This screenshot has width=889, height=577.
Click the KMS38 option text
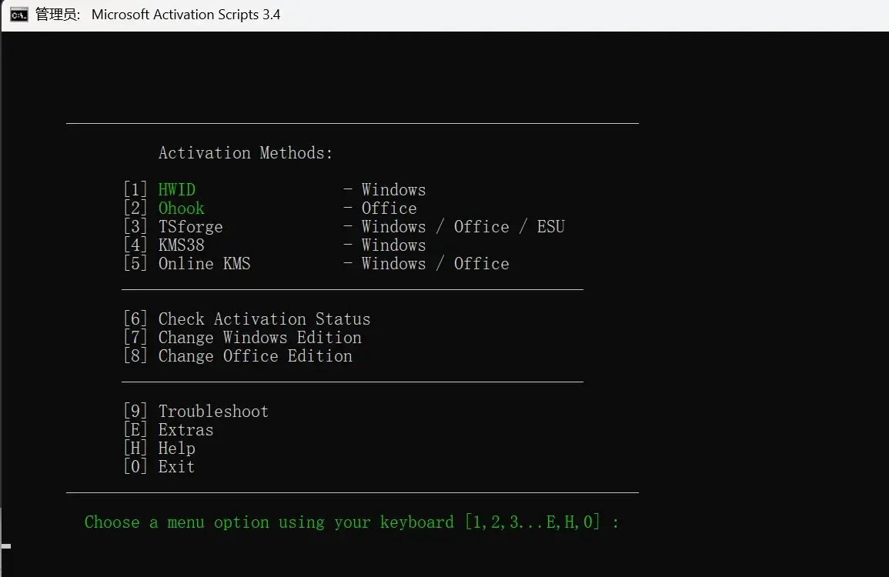[x=182, y=245]
